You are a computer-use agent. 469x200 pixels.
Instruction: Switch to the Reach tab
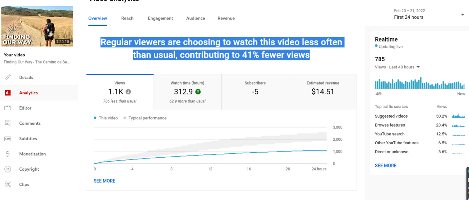click(x=127, y=18)
